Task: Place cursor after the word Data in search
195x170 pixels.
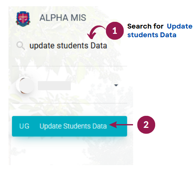Action: coord(107,46)
